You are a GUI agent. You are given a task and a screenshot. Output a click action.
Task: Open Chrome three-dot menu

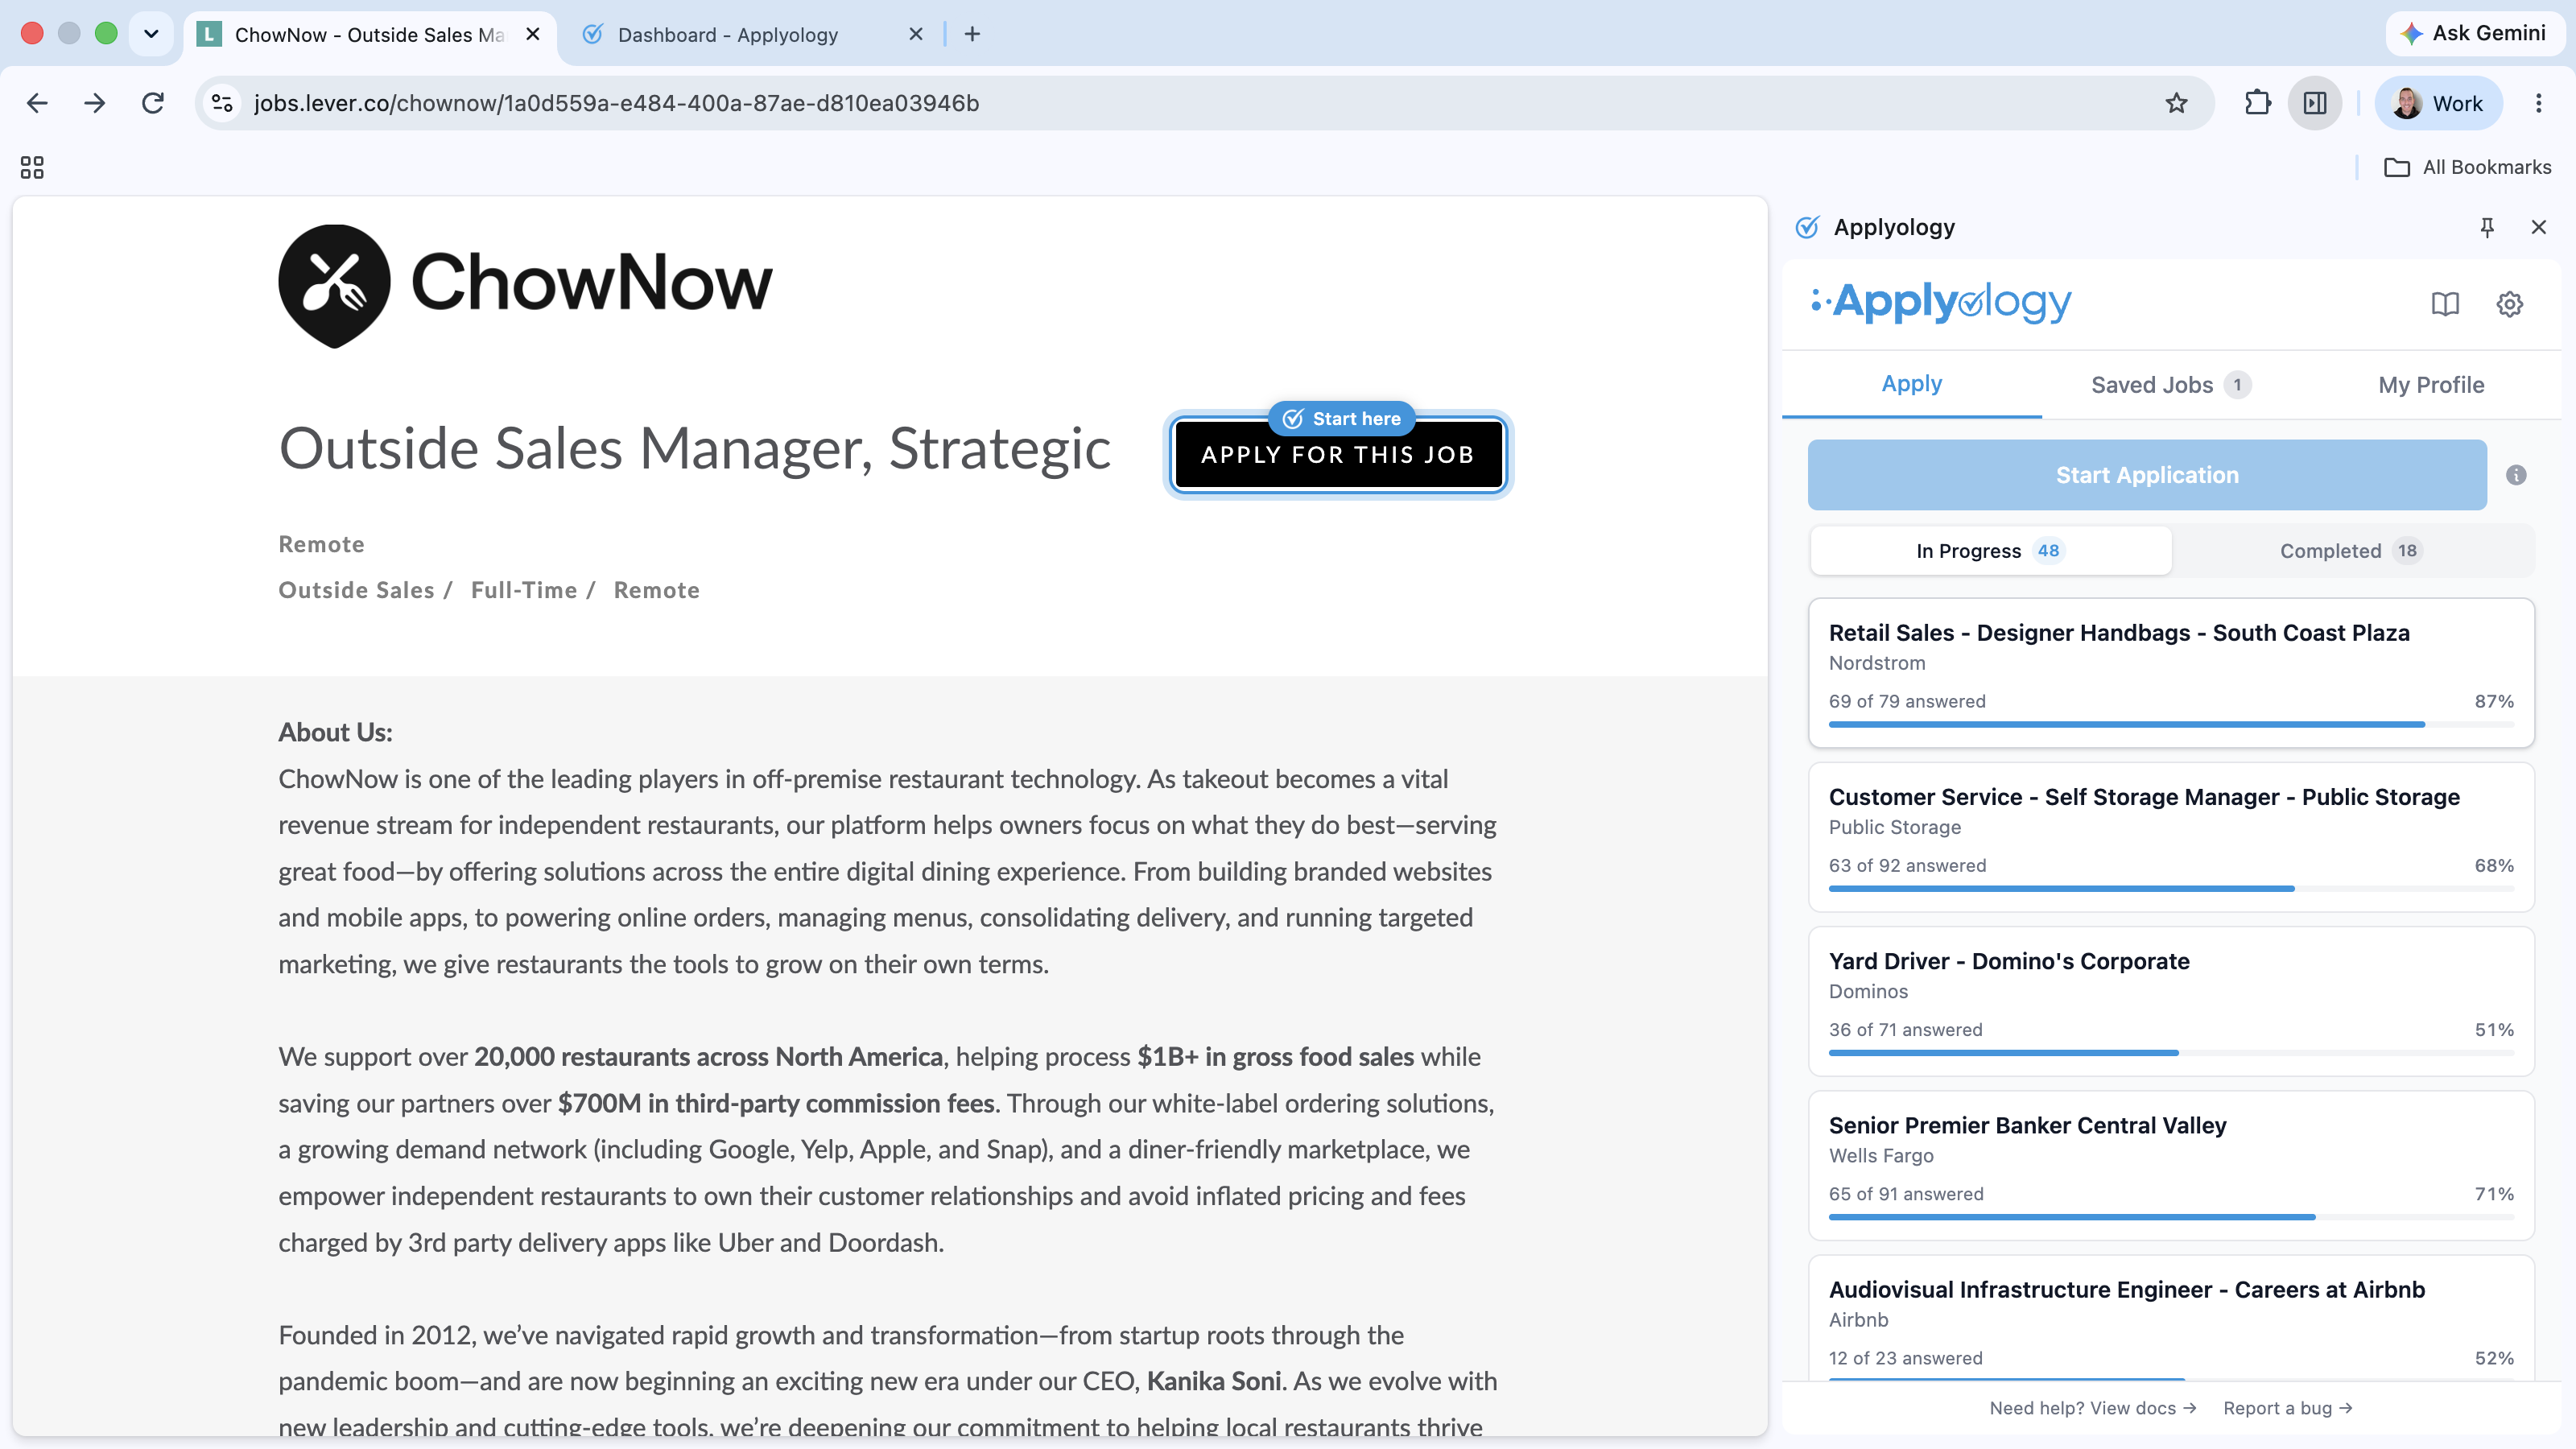(x=2538, y=103)
